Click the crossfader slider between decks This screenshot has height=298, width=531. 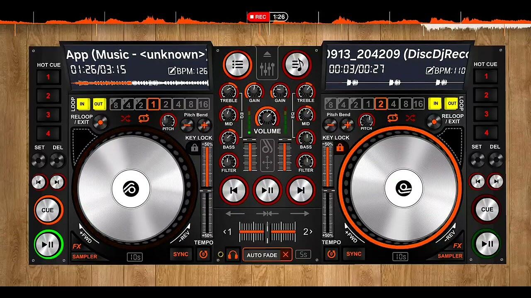pyautogui.click(x=268, y=232)
